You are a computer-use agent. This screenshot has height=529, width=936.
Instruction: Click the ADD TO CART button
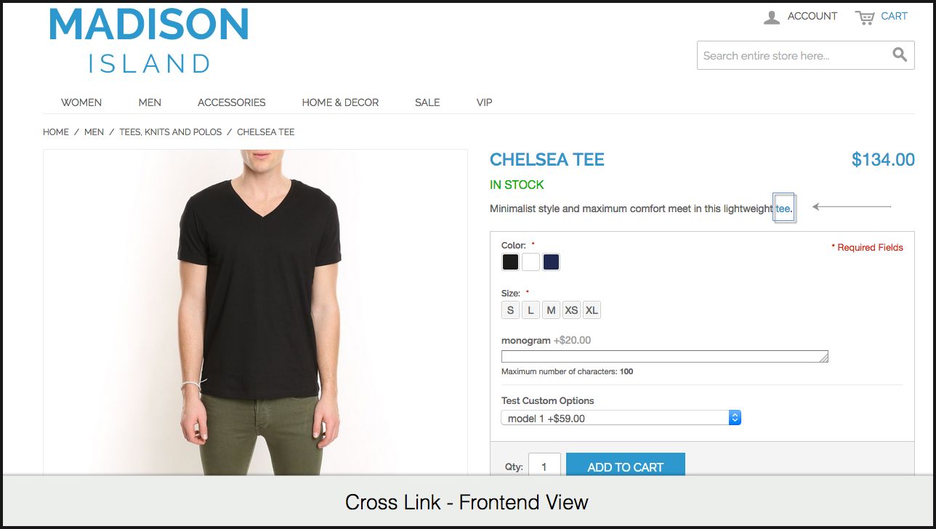point(625,465)
